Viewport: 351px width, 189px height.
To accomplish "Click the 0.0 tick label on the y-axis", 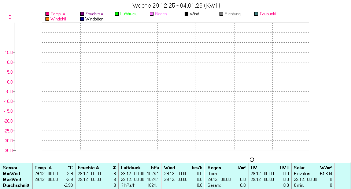I will coord(10,82).
